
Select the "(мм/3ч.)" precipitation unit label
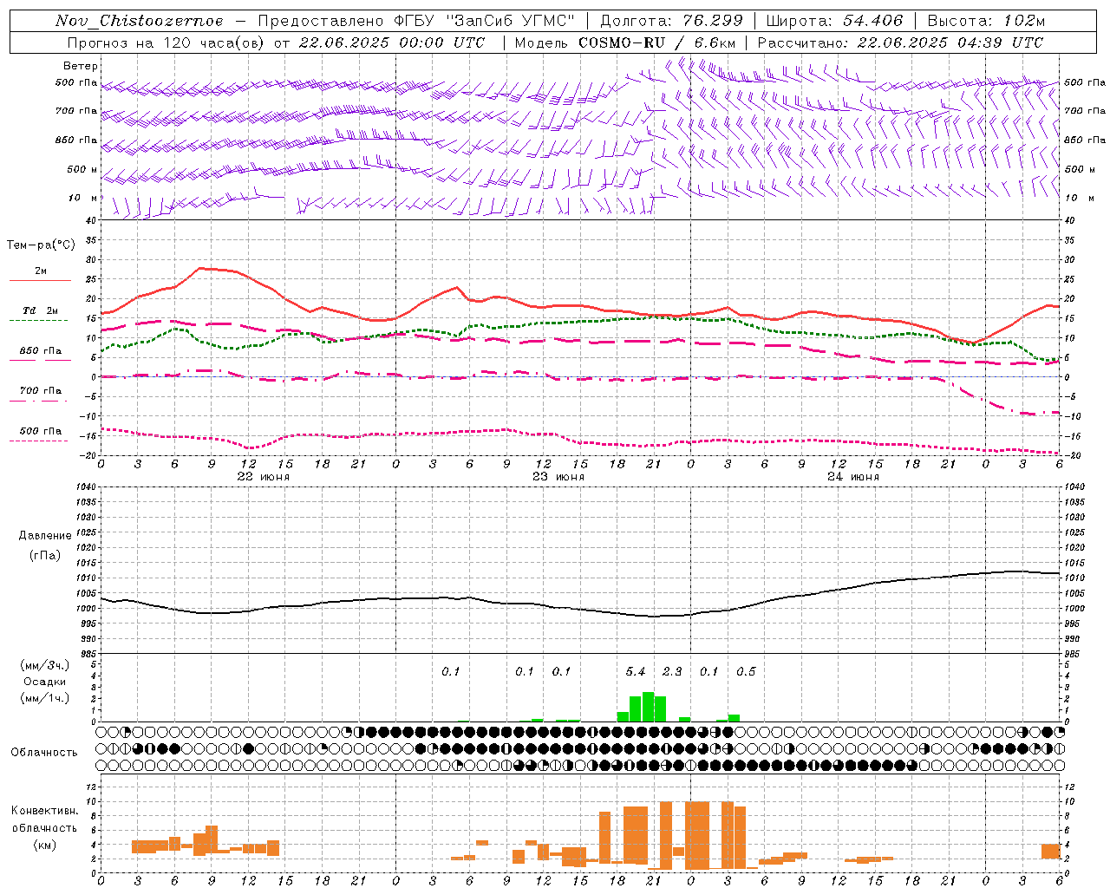[x=45, y=665]
